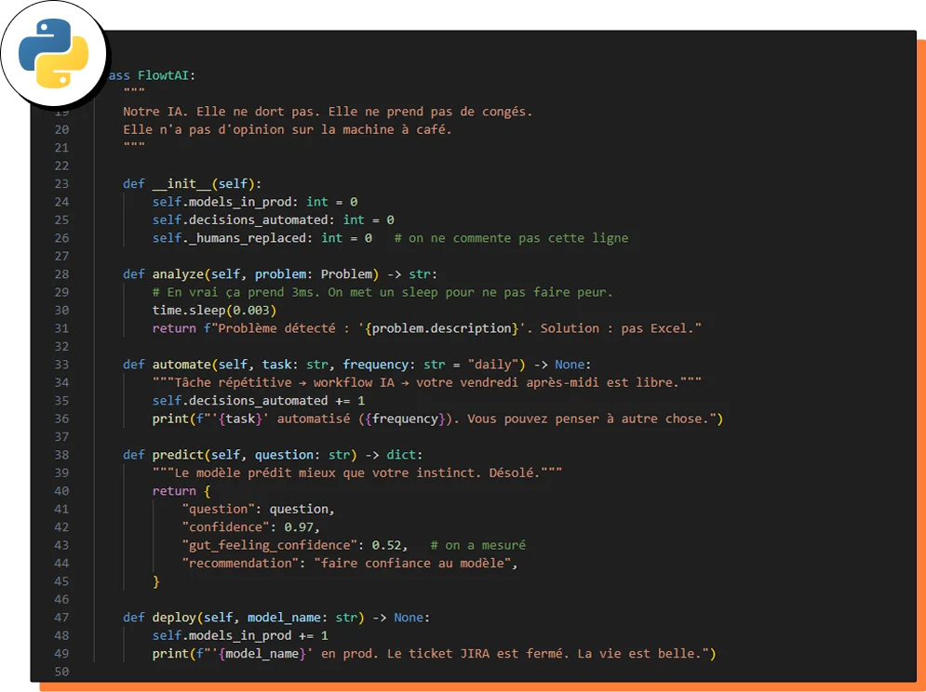Select line number 33 in the gutter
Screen dimensions: 926x692
coord(60,364)
